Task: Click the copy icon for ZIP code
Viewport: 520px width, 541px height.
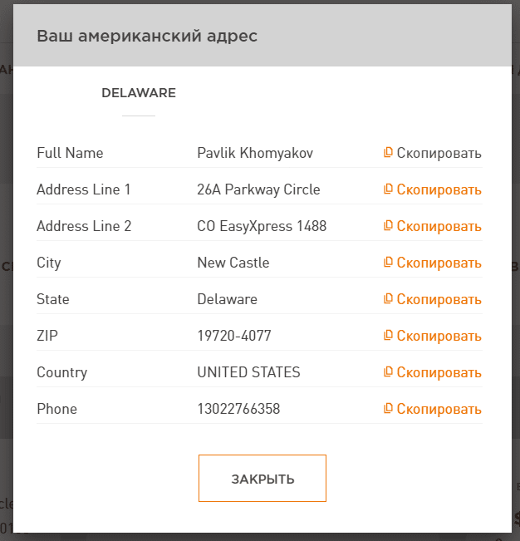Action: click(388, 336)
